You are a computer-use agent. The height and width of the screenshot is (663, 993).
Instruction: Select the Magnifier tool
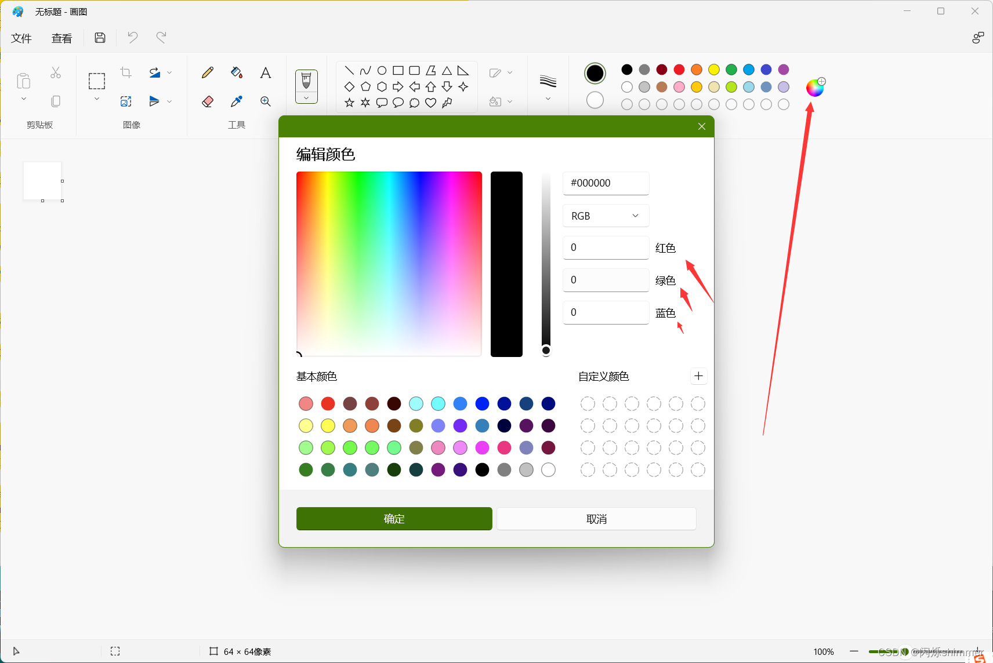[x=266, y=101]
